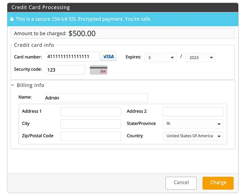Click the $500.00 amount text
Image resolution: width=246 pixels, height=196 pixels.
pos(82,33)
